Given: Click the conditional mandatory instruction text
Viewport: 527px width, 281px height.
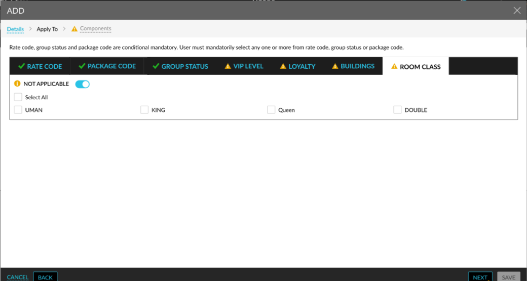Looking at the screenshot, I should click(x=206, y=47).
